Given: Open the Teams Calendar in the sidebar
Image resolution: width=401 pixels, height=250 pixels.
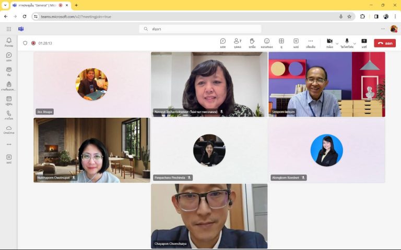Looking at the screenshot, I should click(x=9, y=101).
